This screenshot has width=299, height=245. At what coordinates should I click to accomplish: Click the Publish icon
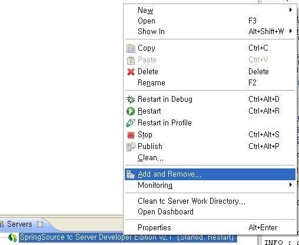[131, 147]
